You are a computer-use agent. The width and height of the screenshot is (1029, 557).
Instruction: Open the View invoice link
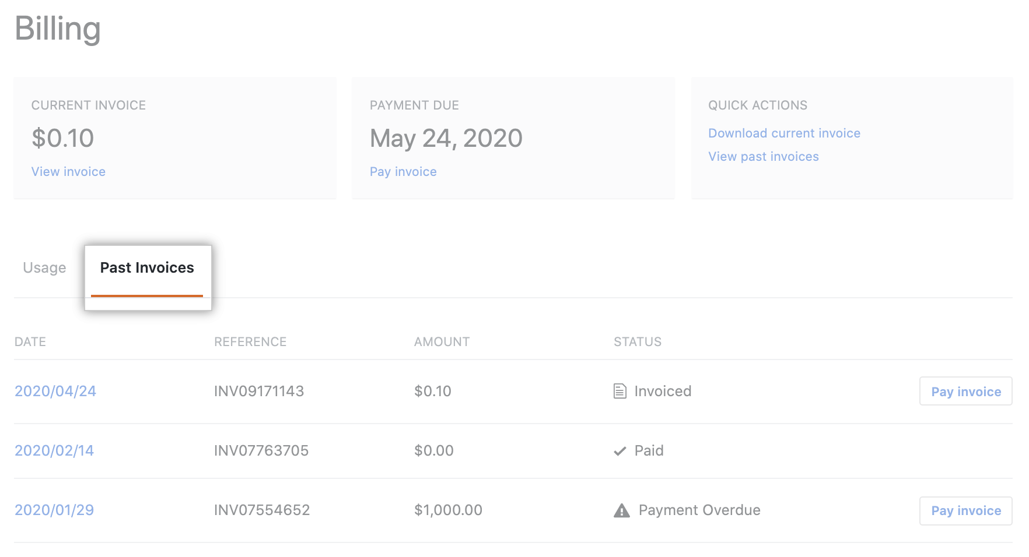pyautogui.click(x=68, y=172)
